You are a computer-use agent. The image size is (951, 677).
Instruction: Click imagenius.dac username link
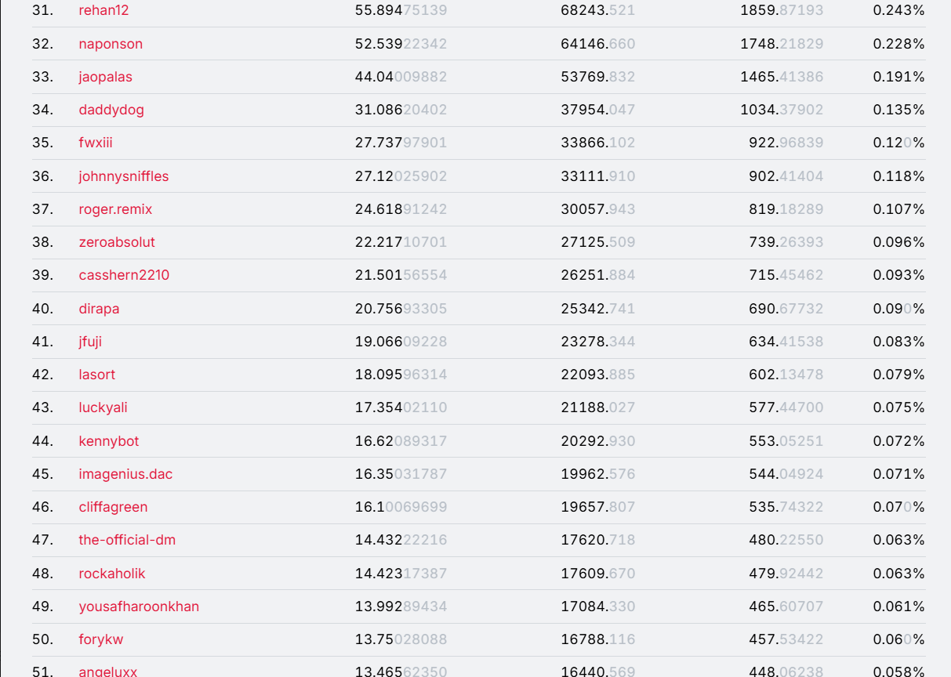(125, 474)
